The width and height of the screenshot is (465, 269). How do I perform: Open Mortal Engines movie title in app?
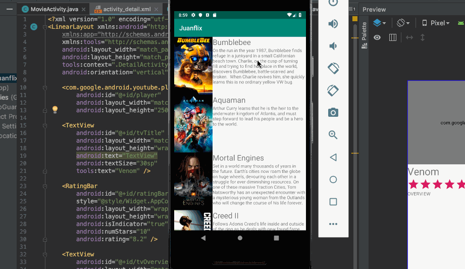[238, 158]
